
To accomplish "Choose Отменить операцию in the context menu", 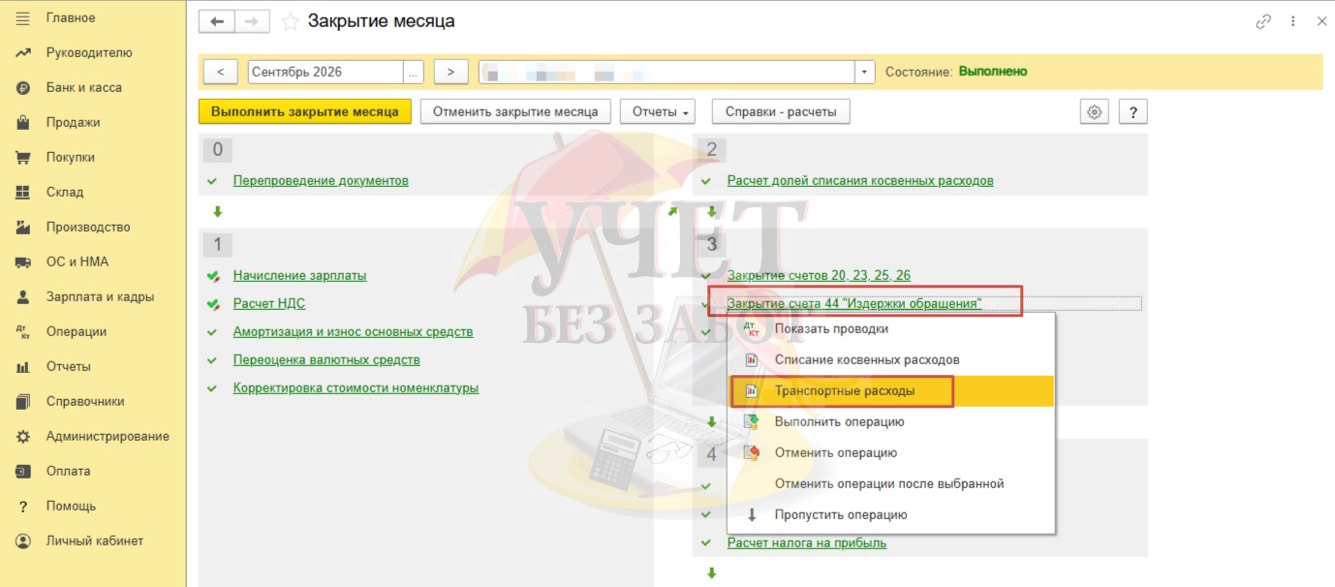I will [890, 453].
